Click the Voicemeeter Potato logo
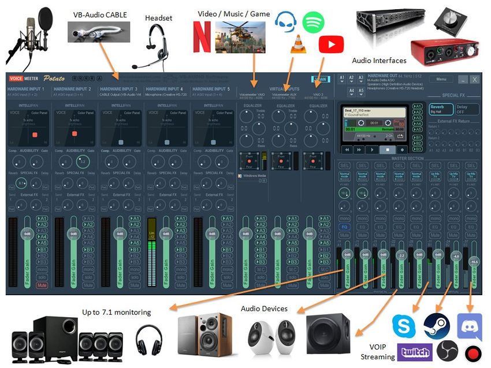The width and height of the screenshot is (491, 368). 36,79
